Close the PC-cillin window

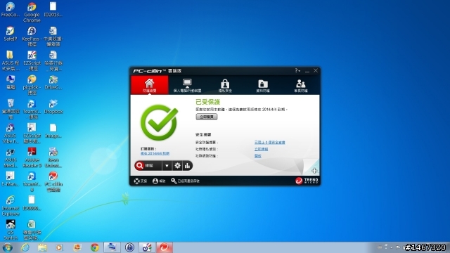pos(316,70)
